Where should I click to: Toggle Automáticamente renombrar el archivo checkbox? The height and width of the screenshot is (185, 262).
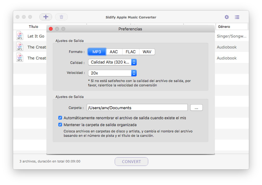tap(60, 118)
